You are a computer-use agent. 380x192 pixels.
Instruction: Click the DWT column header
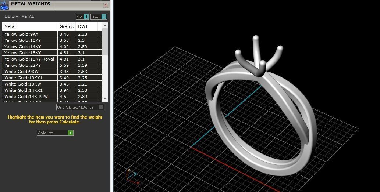point(87,26)
